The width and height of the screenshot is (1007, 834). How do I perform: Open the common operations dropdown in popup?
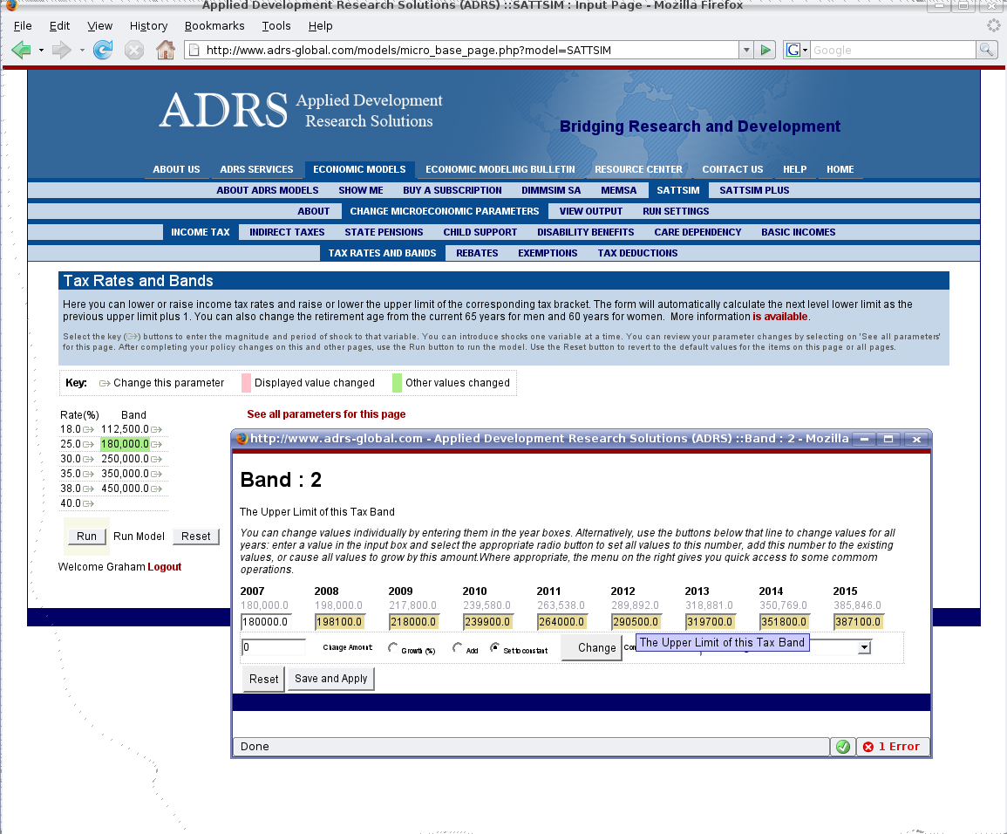coord(864,647)
